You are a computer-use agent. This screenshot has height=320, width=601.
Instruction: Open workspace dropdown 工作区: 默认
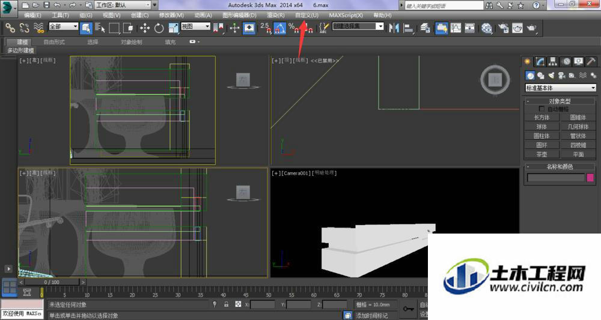point(123,5)
